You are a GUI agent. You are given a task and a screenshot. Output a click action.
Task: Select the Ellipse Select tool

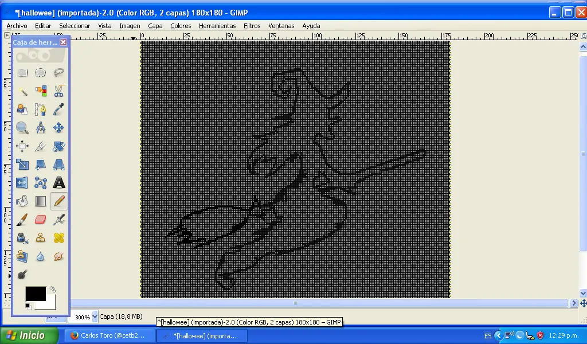click(x=41, y=73)
